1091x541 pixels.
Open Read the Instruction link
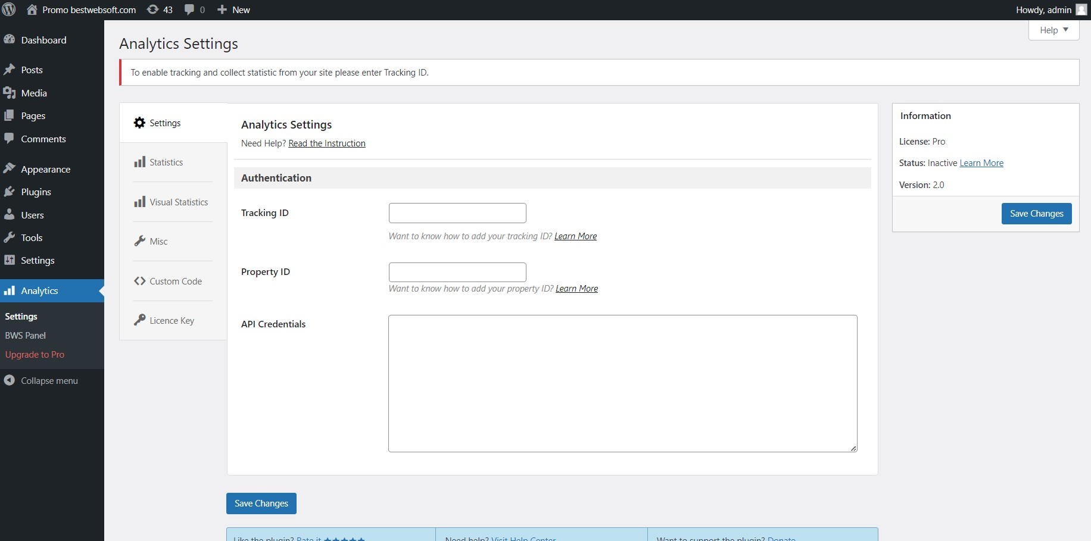pyautogui.click(x=327, y=143)
